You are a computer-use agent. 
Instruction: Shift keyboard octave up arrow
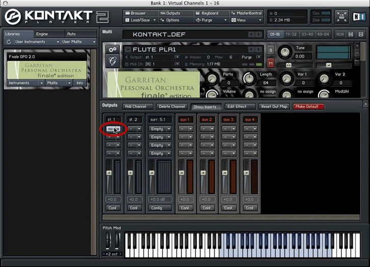click(x=121, y=254)
